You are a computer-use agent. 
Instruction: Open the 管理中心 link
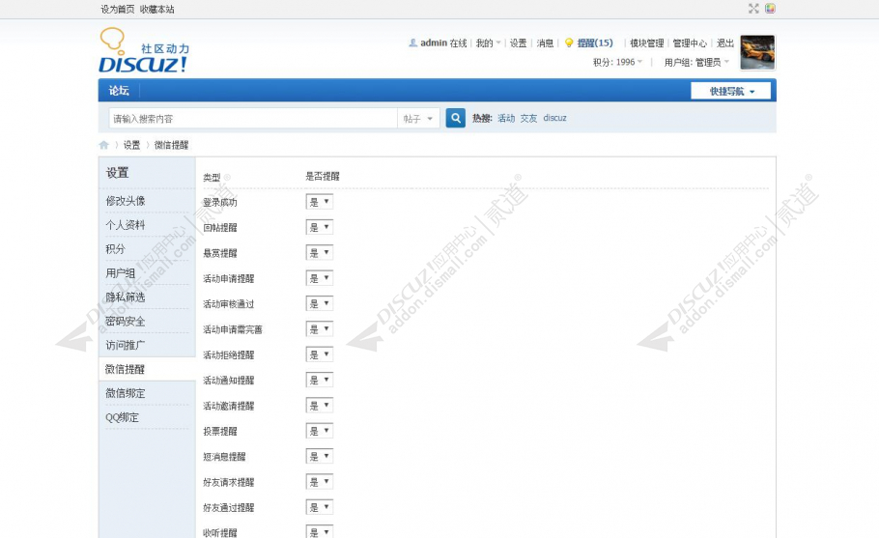[x=690, y=43]
